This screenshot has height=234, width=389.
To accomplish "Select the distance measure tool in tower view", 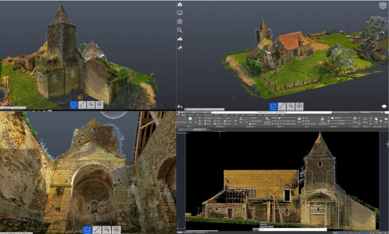I will (82, 105).
